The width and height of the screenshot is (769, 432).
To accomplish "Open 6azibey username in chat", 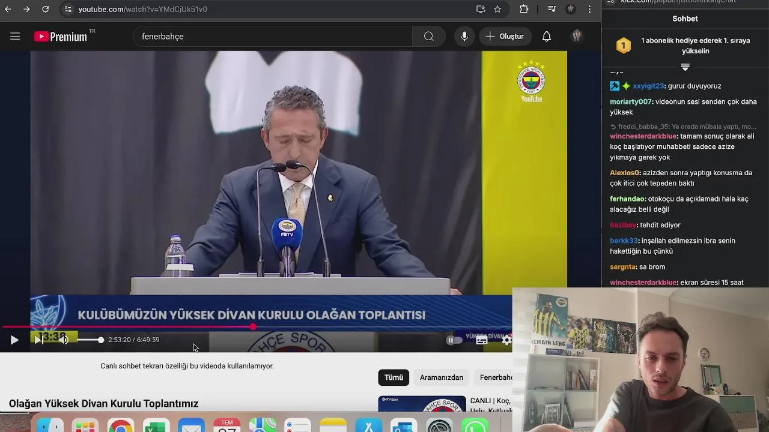I will [x=623, y=225].
